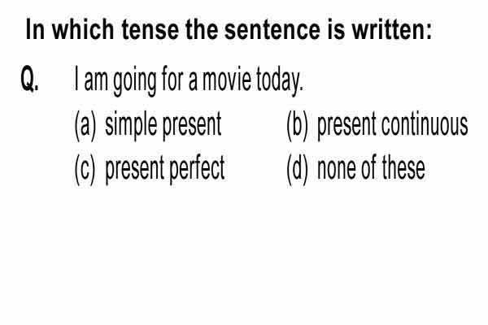Choose the present continuous answer
Screen dimensions: 488x325
(x=393, y=126)
